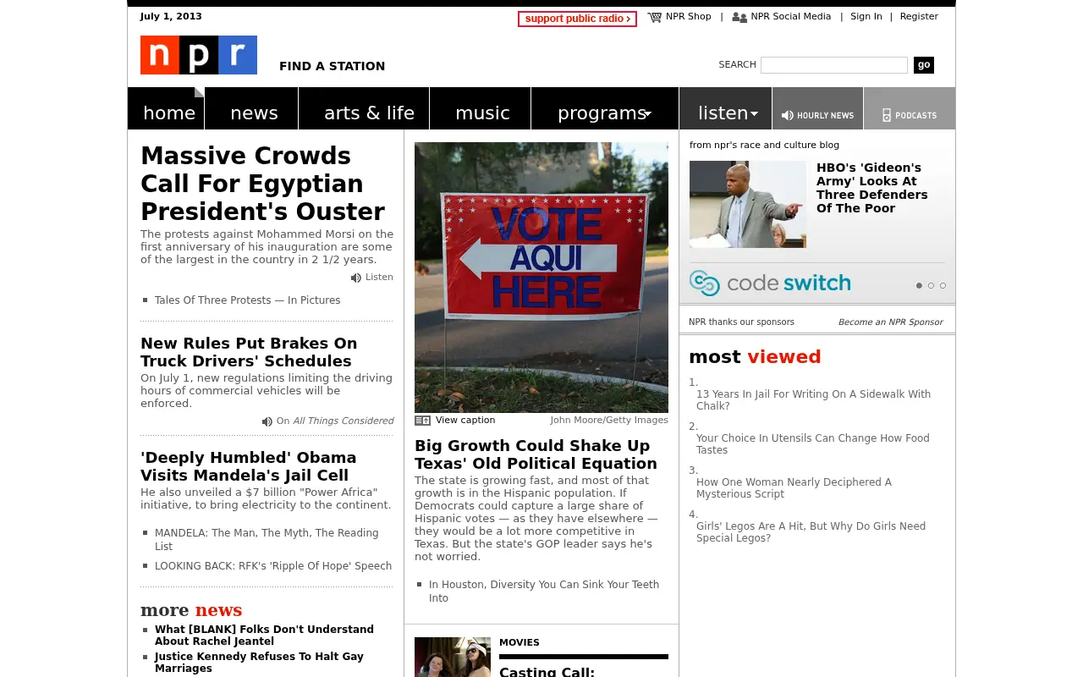Open 13 Years In Jail sidewalk chalk story
Image resolution: width=1083 pixels, height=677 pixels.
pos(813,400)
